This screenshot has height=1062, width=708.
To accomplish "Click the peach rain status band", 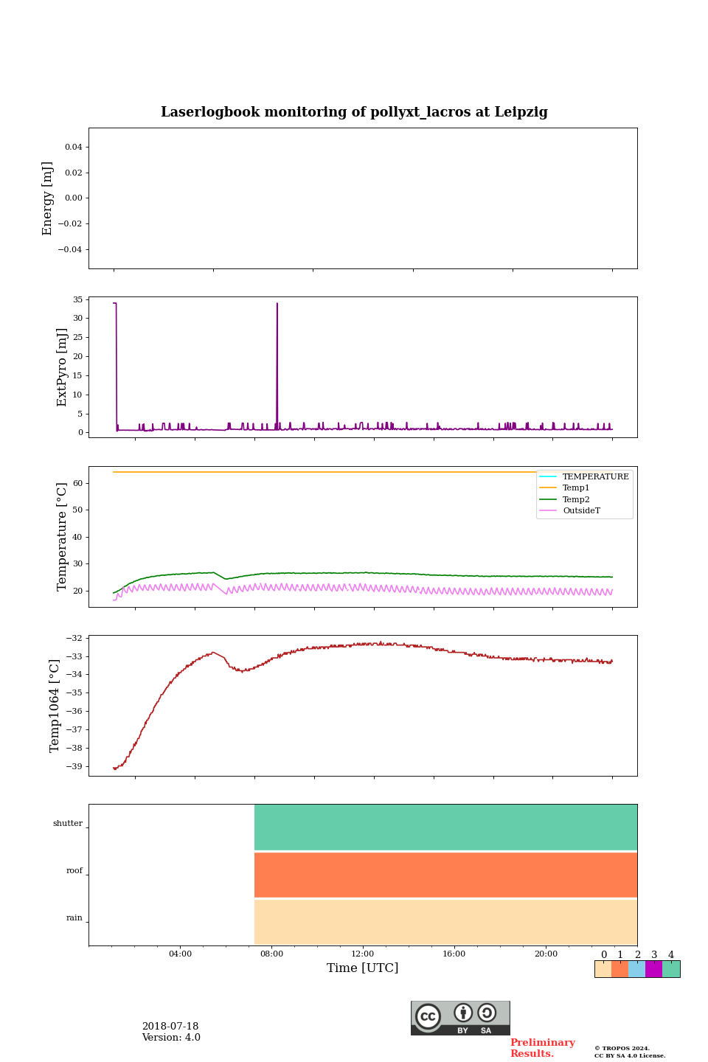I will 445,922.
